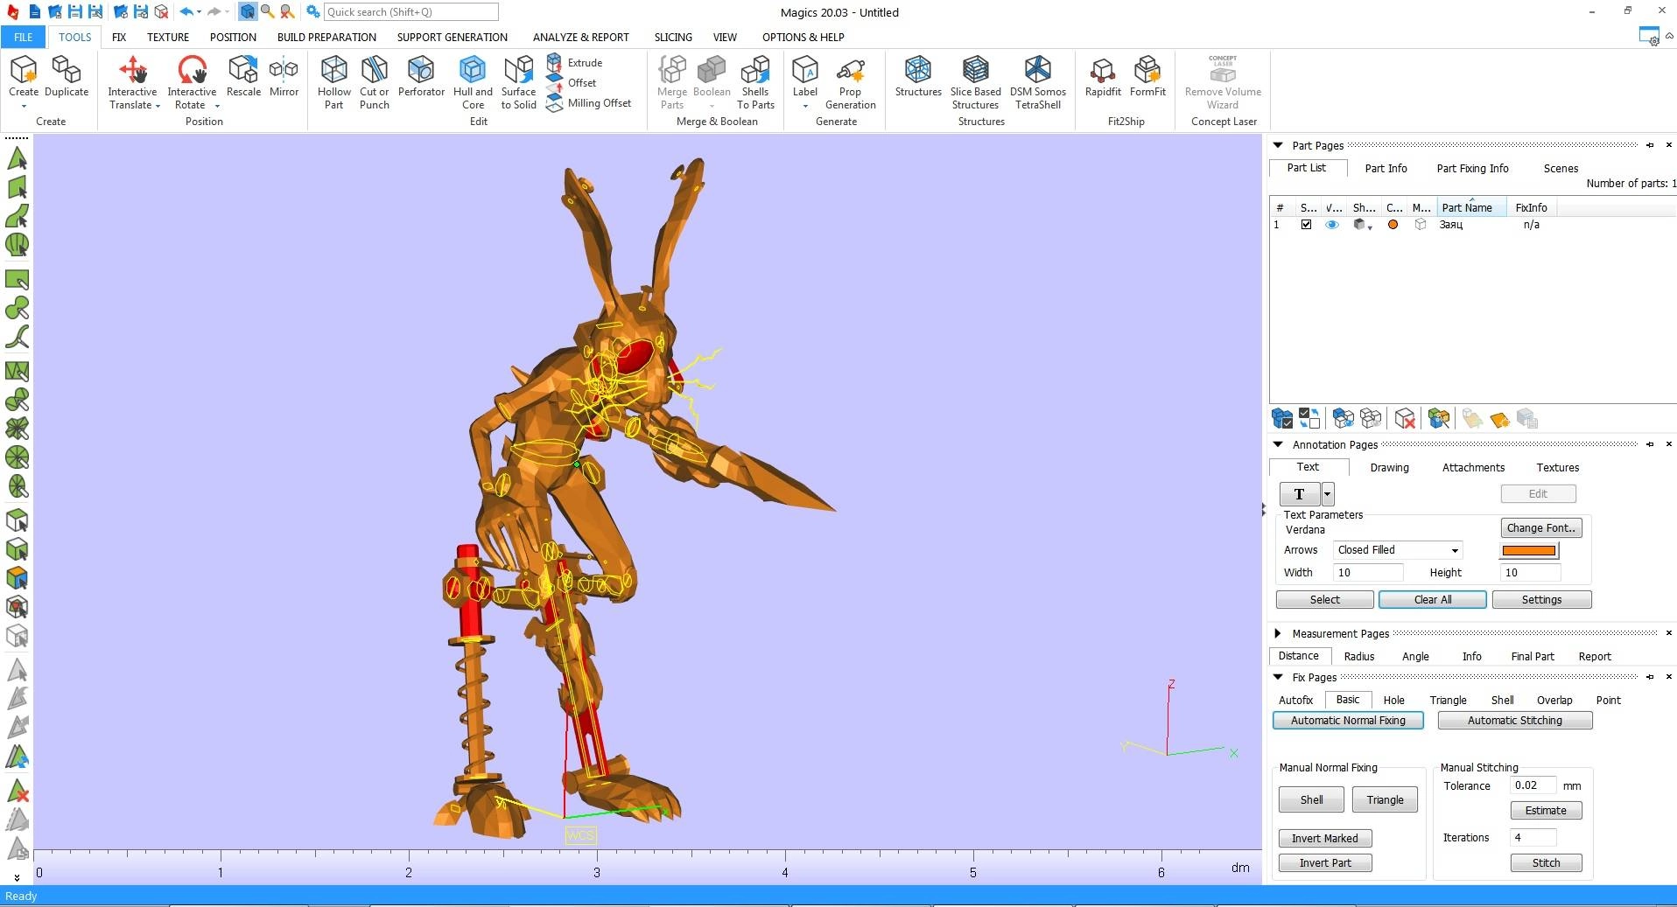Image resolution: width=1677 pixels, height=907 pixels.
Task: Click the Estimate tolerance button
Action: point(1546,811)
